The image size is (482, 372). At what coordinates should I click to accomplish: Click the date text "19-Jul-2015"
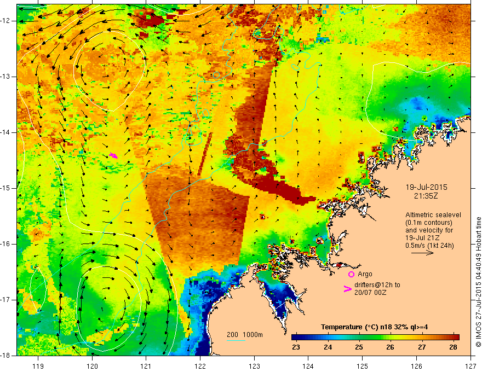point(426,187)
